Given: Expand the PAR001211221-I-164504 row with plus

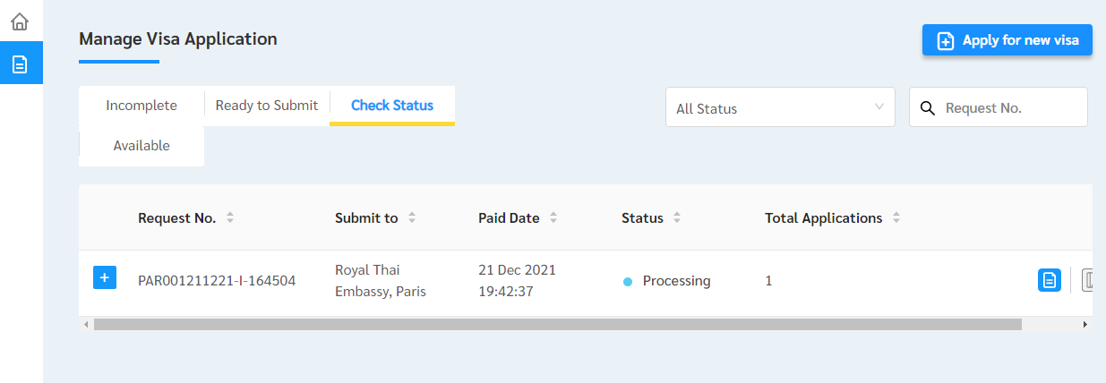Looking at the screenshot, I should tap(105, 278).
